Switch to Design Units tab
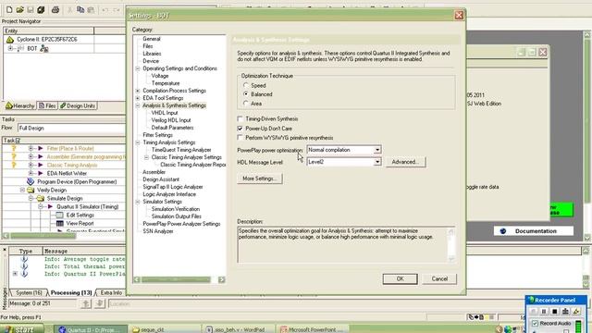The image size is (592, 333). (78, 105)
